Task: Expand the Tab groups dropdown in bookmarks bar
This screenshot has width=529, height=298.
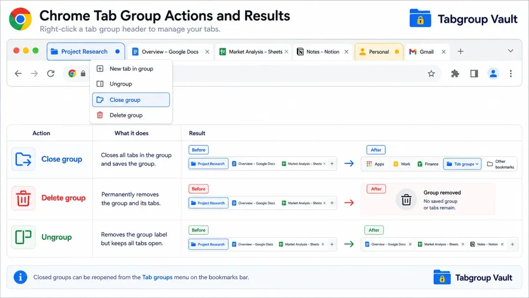Action: coord(462,164)
